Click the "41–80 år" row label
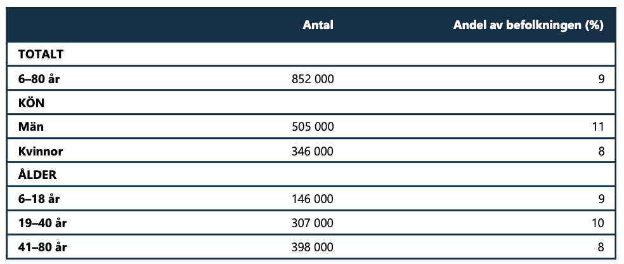 [x=42, y=247]
